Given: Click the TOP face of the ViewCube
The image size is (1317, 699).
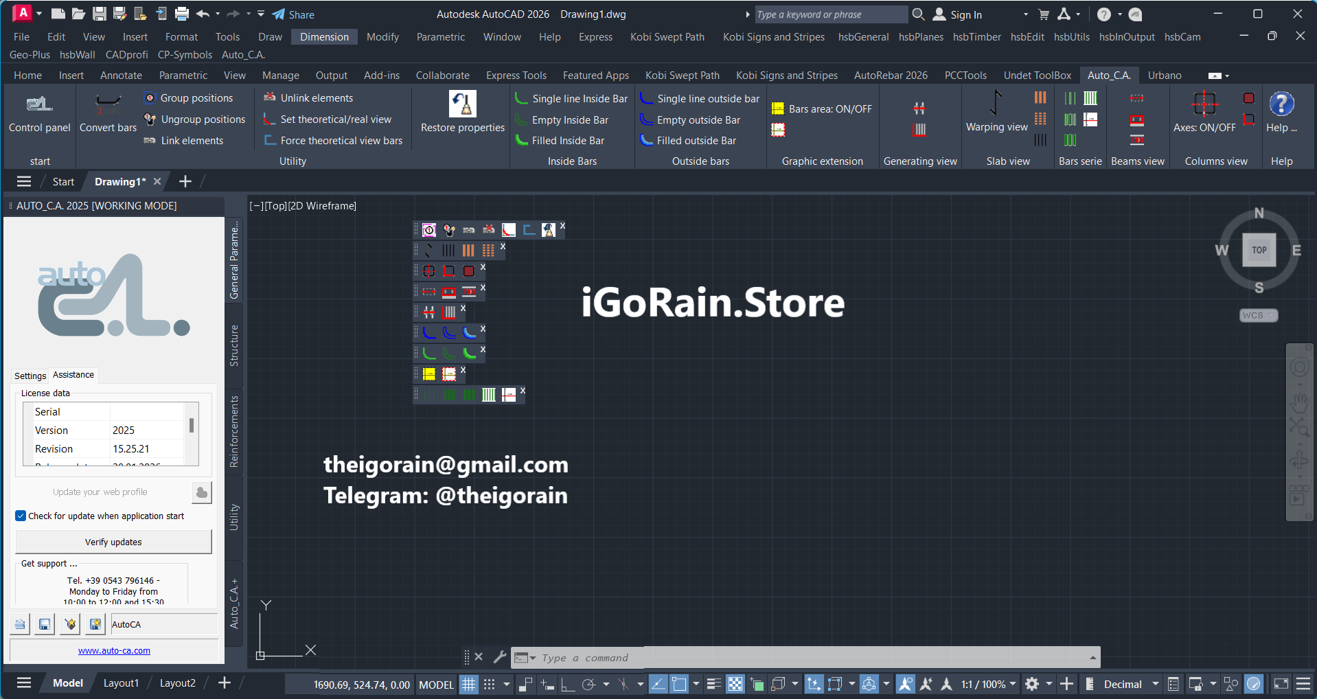Looking at the screenshot, I should pyautogui.click(x=1259, y=250).
